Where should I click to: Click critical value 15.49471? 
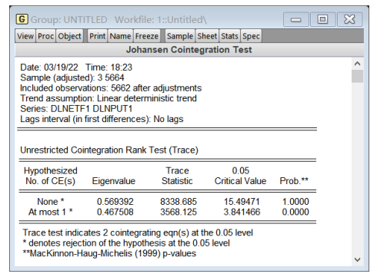point(242,202)
